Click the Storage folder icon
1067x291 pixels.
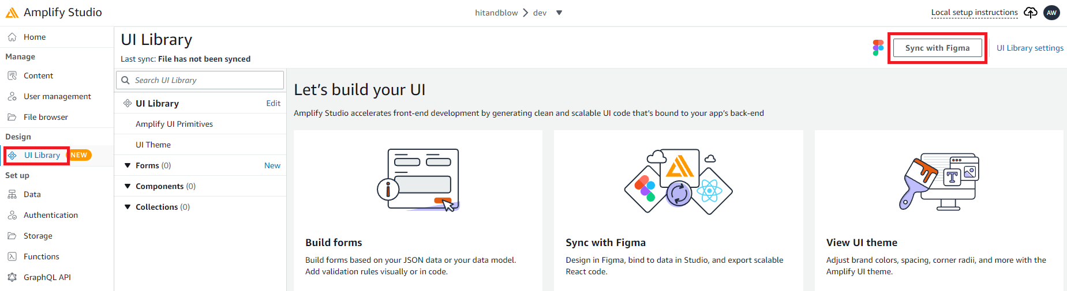12,236
